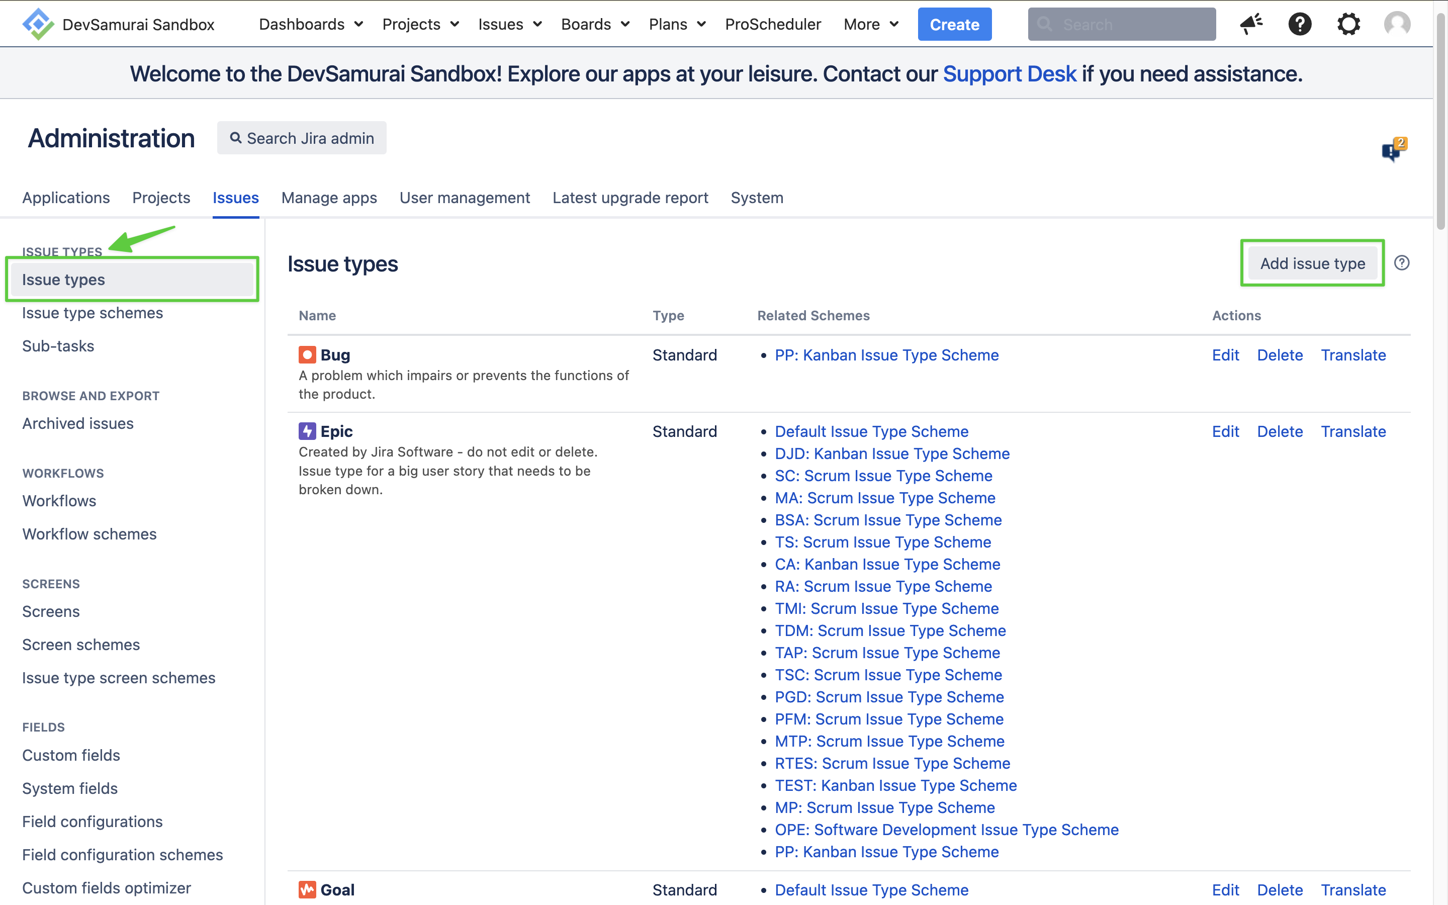1448x905 pixels.
Task: Open the help question mark menu
Action: point(1300,24)
